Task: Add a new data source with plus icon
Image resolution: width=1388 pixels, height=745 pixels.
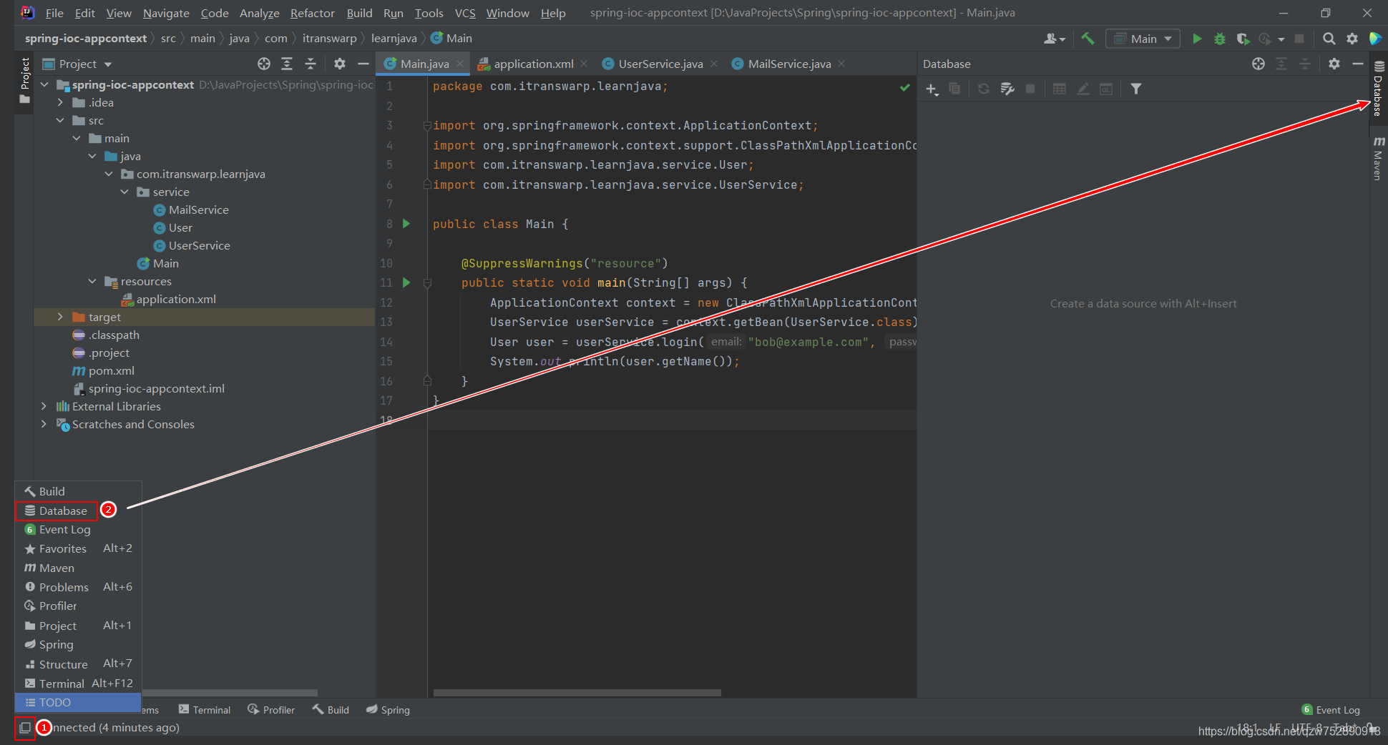Action: tap(932, 89)
